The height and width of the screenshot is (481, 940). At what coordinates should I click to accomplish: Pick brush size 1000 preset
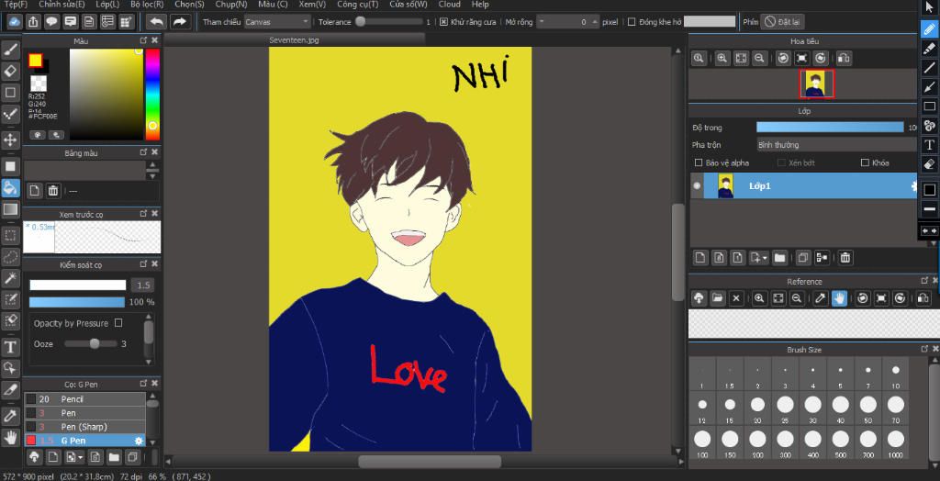pos(896,443)
